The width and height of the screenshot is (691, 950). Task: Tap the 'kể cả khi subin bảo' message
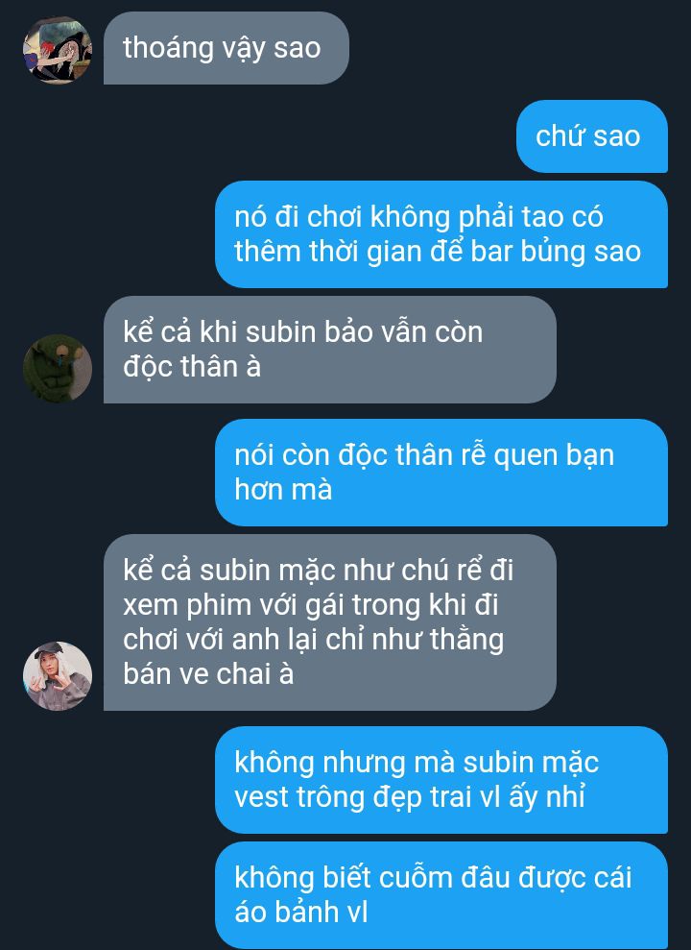[330, 350]
